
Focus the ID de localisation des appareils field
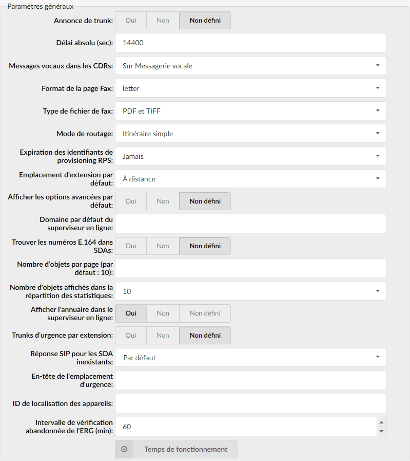[250, 403]
